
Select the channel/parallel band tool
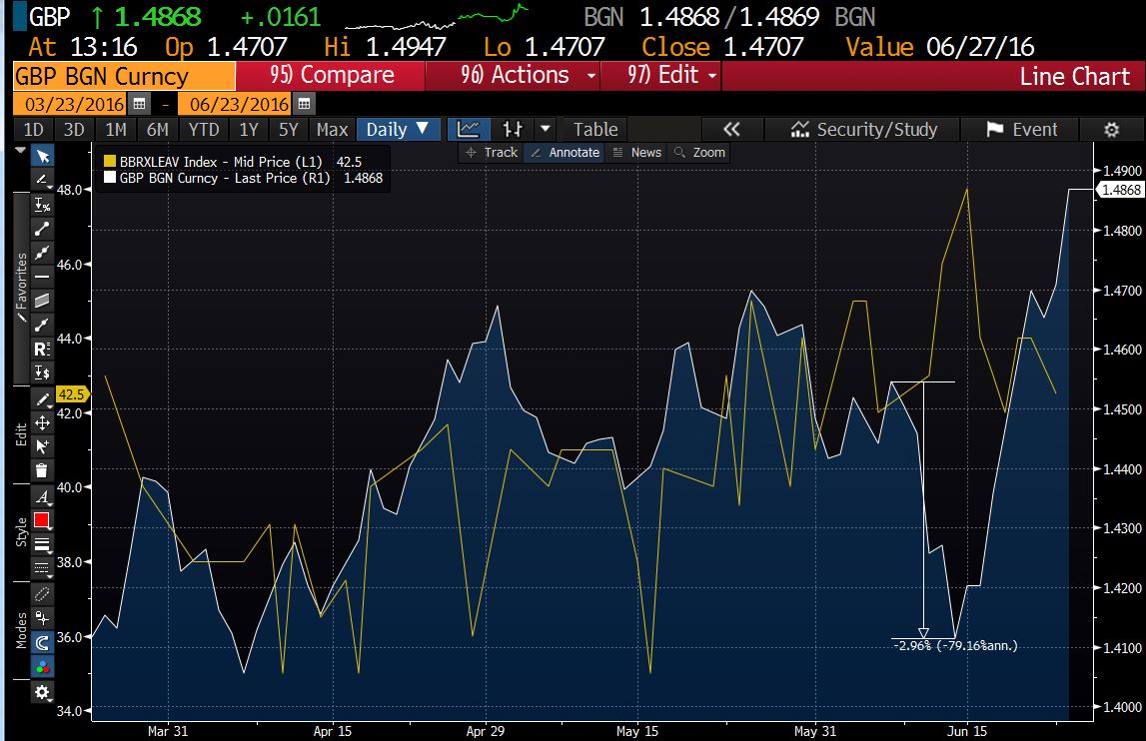coord(42,301)
